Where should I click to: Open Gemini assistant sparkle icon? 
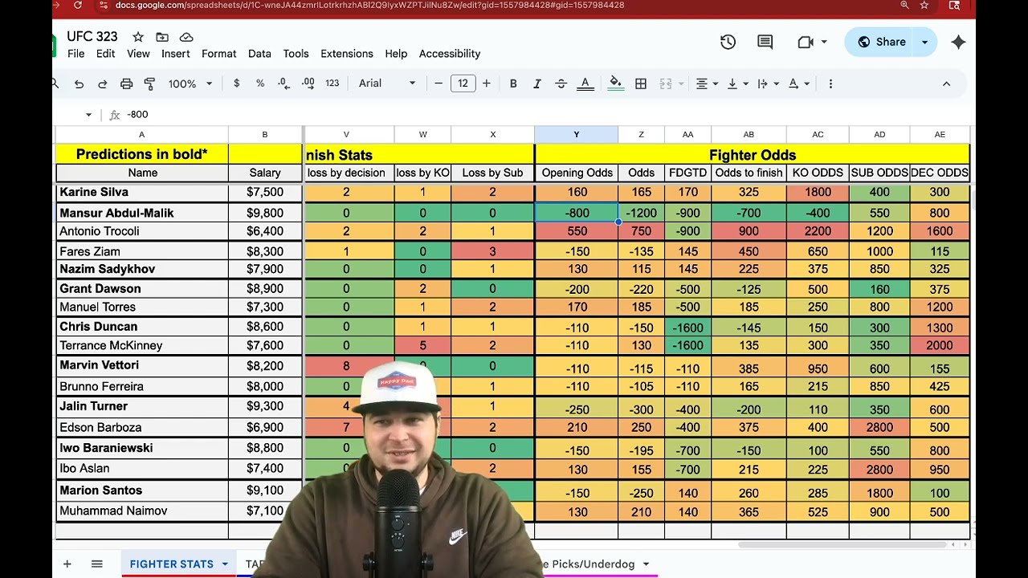958,42
